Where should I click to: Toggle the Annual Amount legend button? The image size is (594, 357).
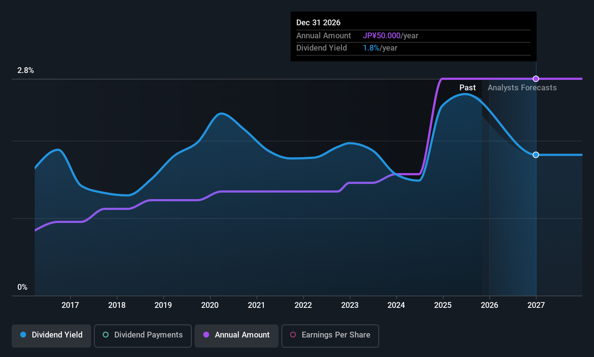click(237, 335)
